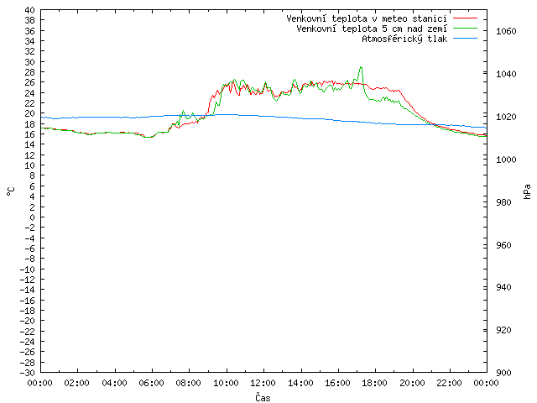Click the x-axis label '22:00'

coord(450,383)
